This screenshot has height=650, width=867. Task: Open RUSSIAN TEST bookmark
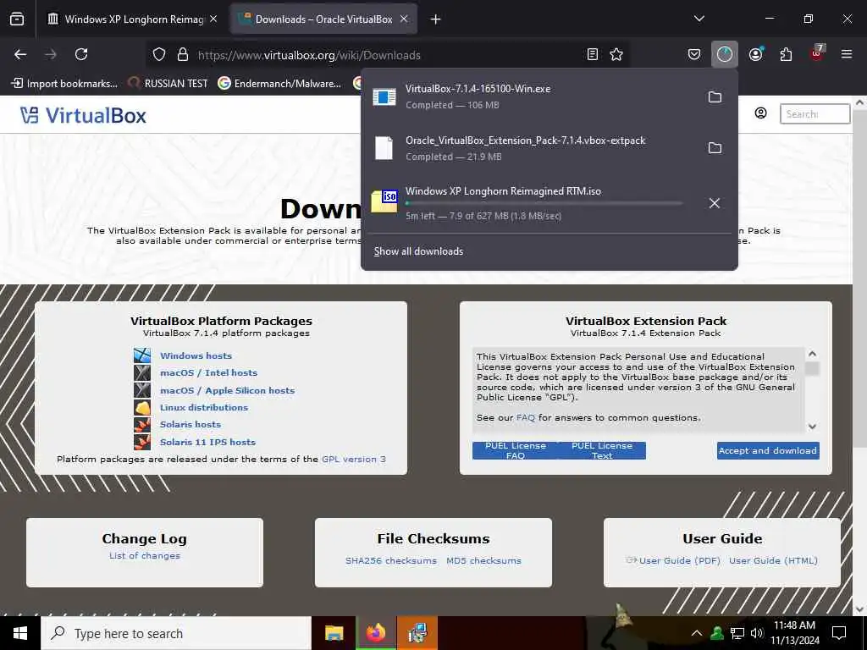[x=168, y=84]
